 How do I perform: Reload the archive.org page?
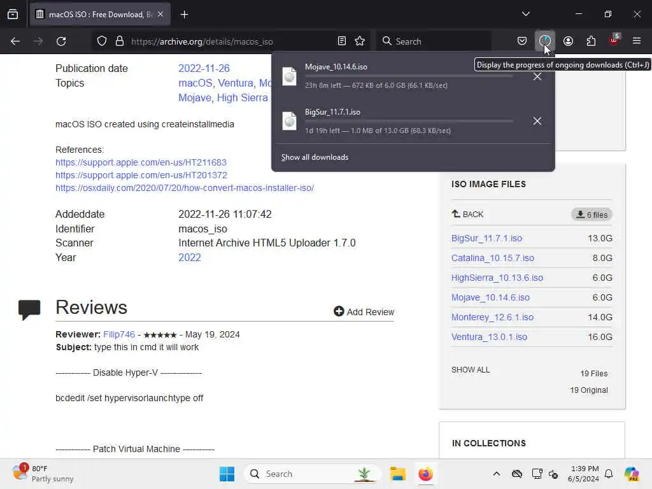[x=61, y=41]
